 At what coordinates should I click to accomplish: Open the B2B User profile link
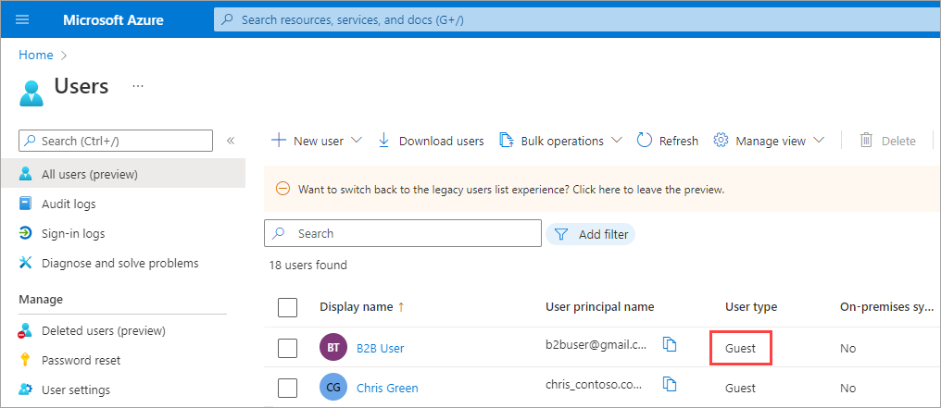(x=381, y=348)
